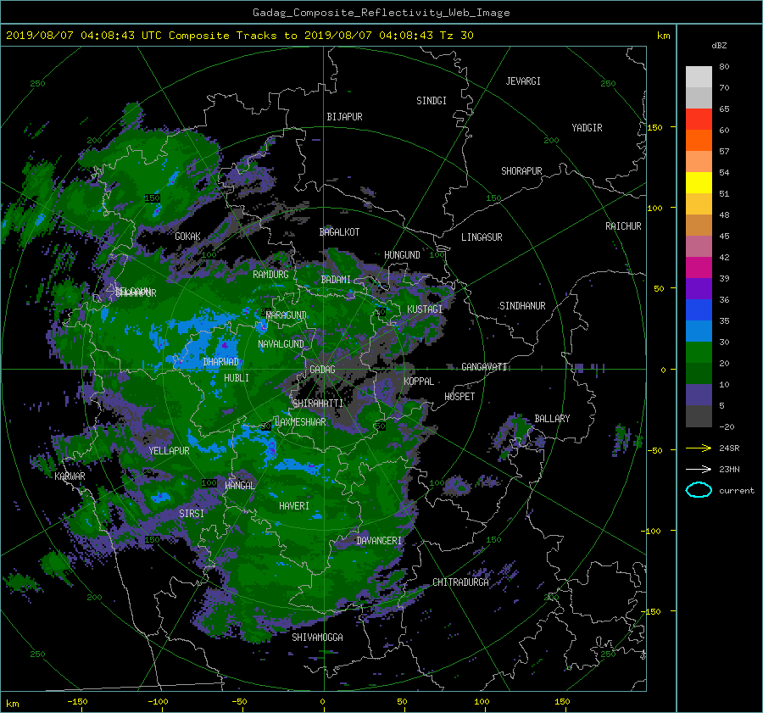
Task: Click the SINDGI town label
Action: pyautogui.click(x=432, y=101)
